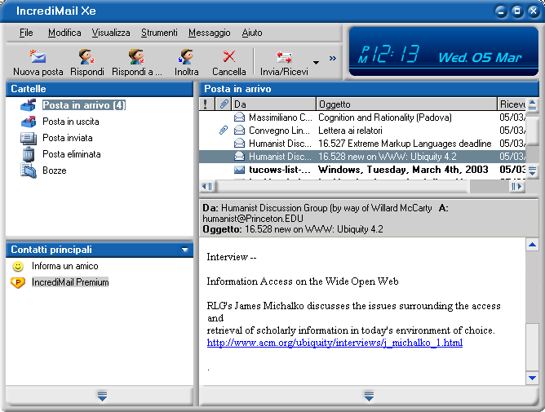Click the preview pane vertical scrollbar thumb
Viewport: 545px width, 412px height.
click(x=532, y=347)
